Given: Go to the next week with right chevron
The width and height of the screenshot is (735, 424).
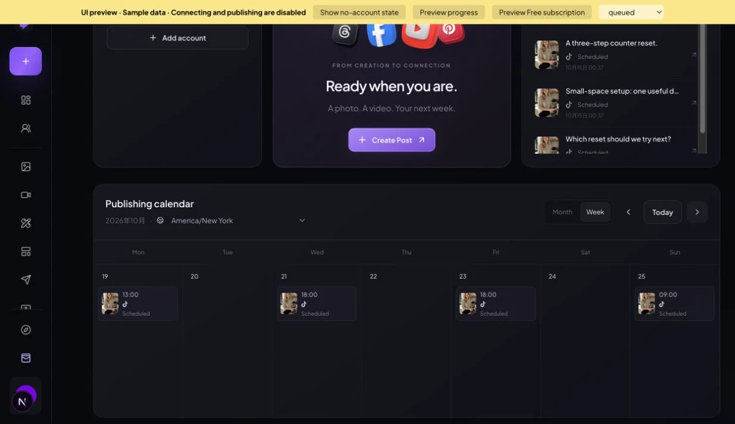Looking at the screenshot, I should [x=697, y=212].
